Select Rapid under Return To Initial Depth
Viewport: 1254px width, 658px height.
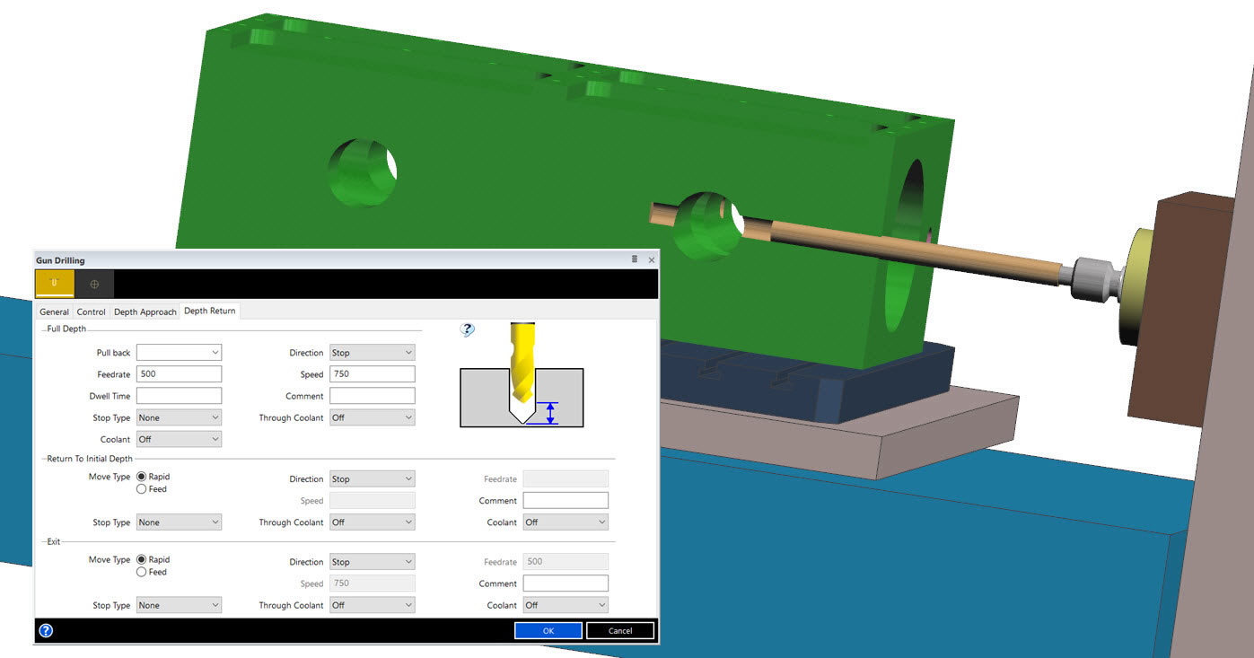(x=142, y=477)
